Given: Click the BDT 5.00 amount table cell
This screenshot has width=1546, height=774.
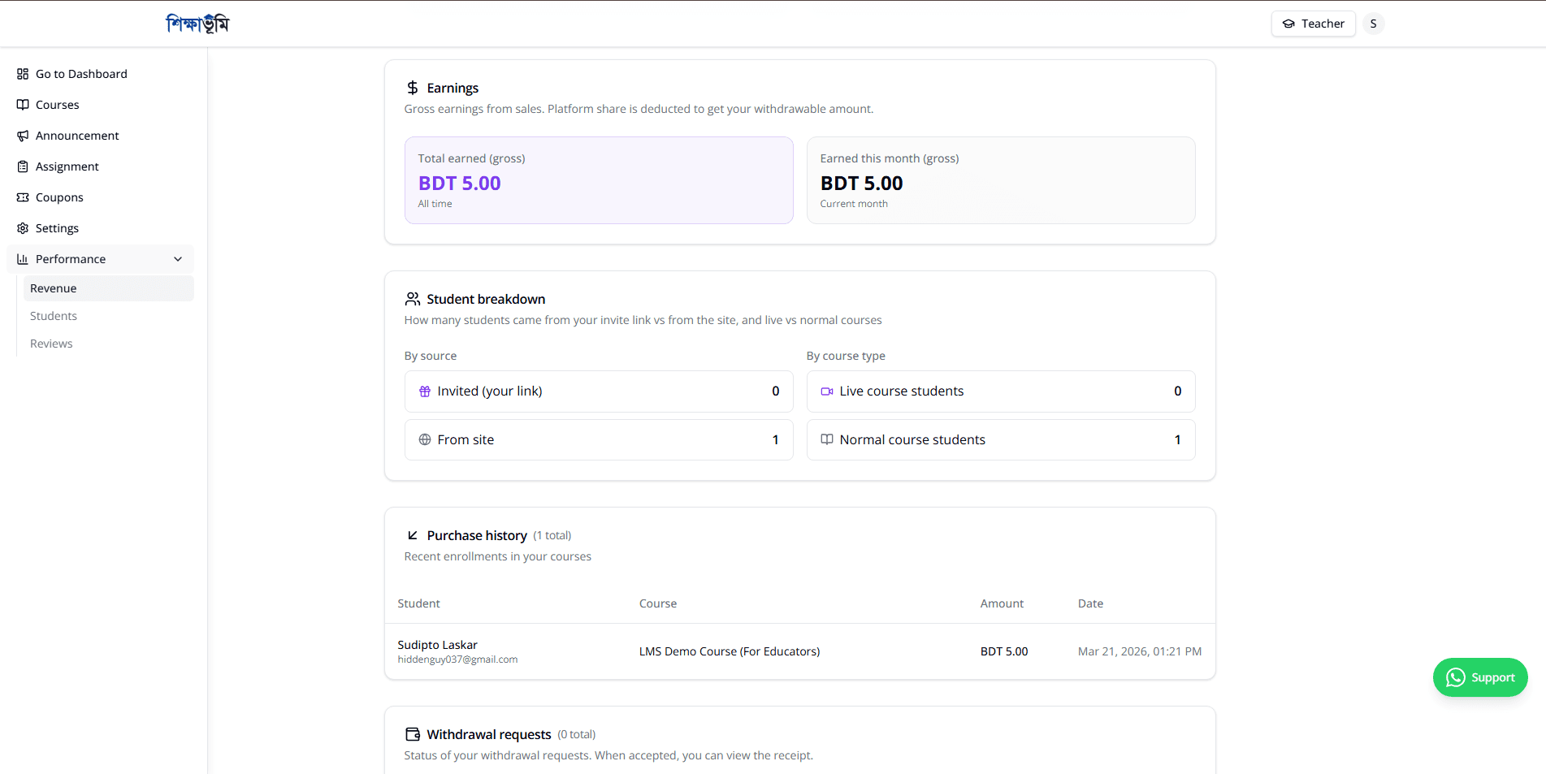Looking at the screenshot, I should (x=1004, y=651).
